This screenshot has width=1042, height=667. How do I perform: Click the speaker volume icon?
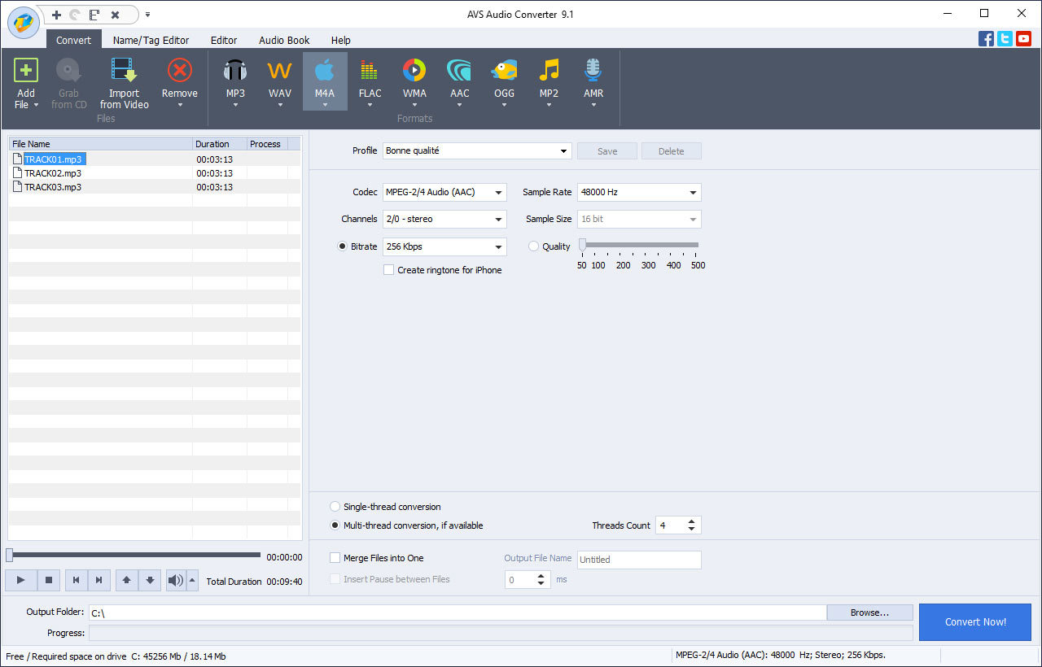pyautogui.click(x=176, y=580)
